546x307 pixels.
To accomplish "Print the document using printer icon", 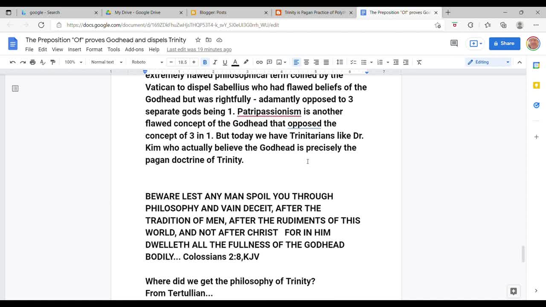I will (33, 62).
